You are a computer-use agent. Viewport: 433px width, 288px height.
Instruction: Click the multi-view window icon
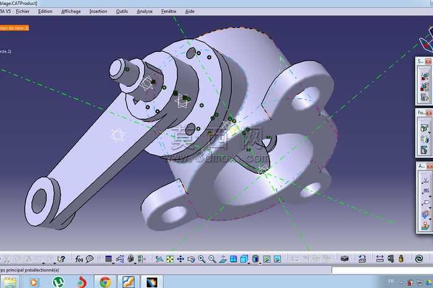[x=233, y=259]
